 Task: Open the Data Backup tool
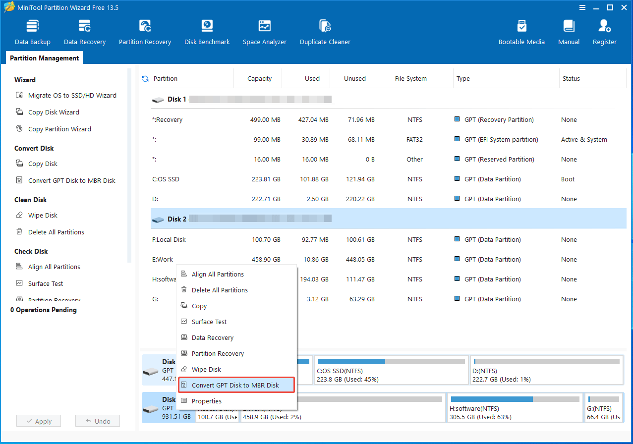pos(32,31)
